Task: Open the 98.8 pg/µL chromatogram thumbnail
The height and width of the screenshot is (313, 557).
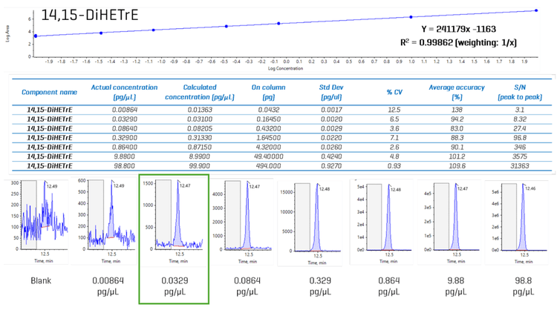Action: pos(517,220)
